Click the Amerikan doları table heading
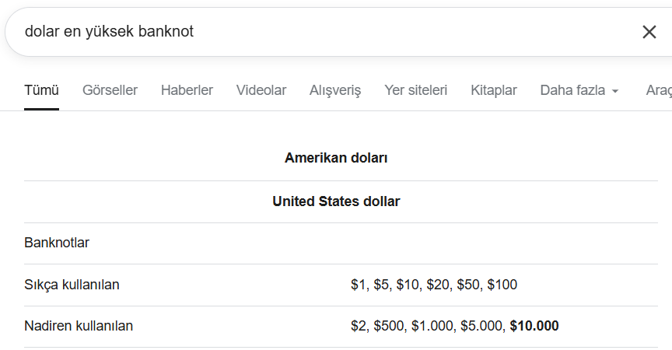This screenshot has height=350, width=672. (336, 158)
